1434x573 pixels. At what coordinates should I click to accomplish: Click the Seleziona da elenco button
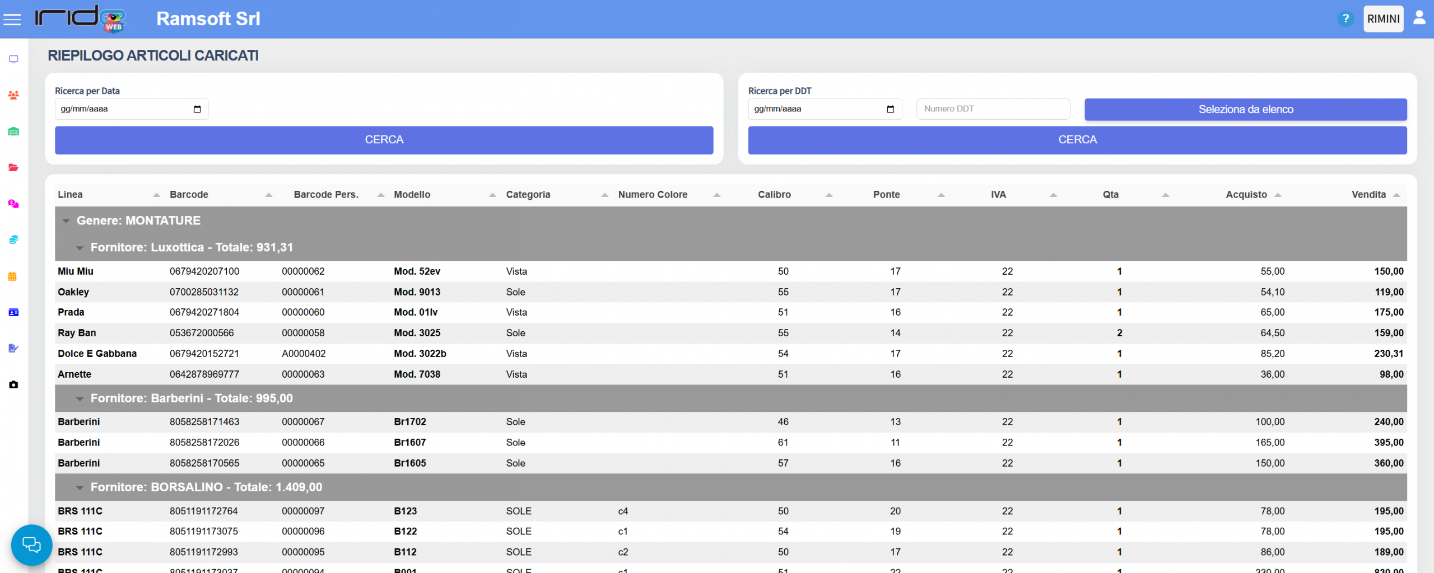(x=1245, y=110)
